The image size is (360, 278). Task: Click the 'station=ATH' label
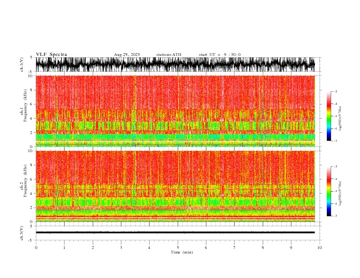click(169, 55)
